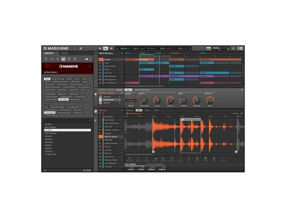286x218 pixels.
Task: Select the Fat Mob preset
Action: (x=68, y=130)
